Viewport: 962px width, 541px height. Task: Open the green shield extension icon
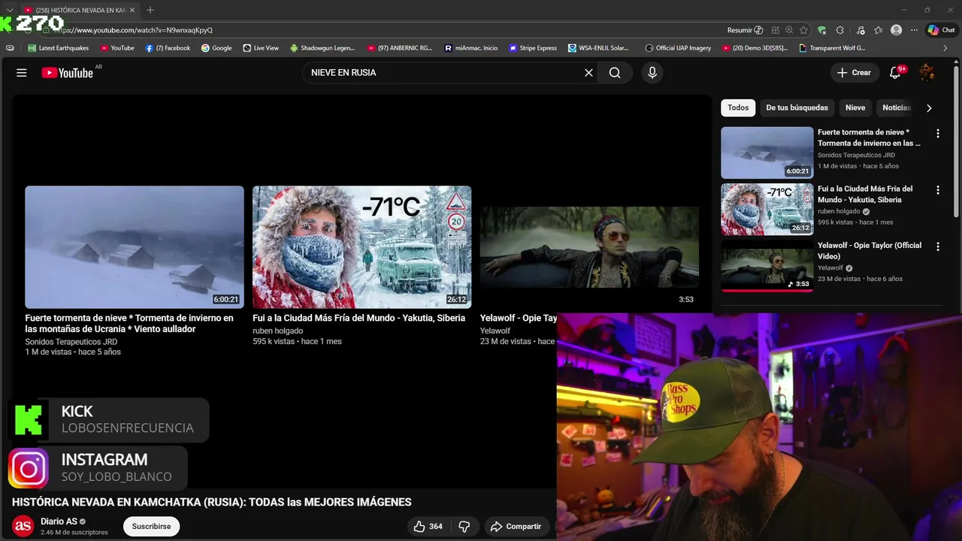click(x=821, y=30)
